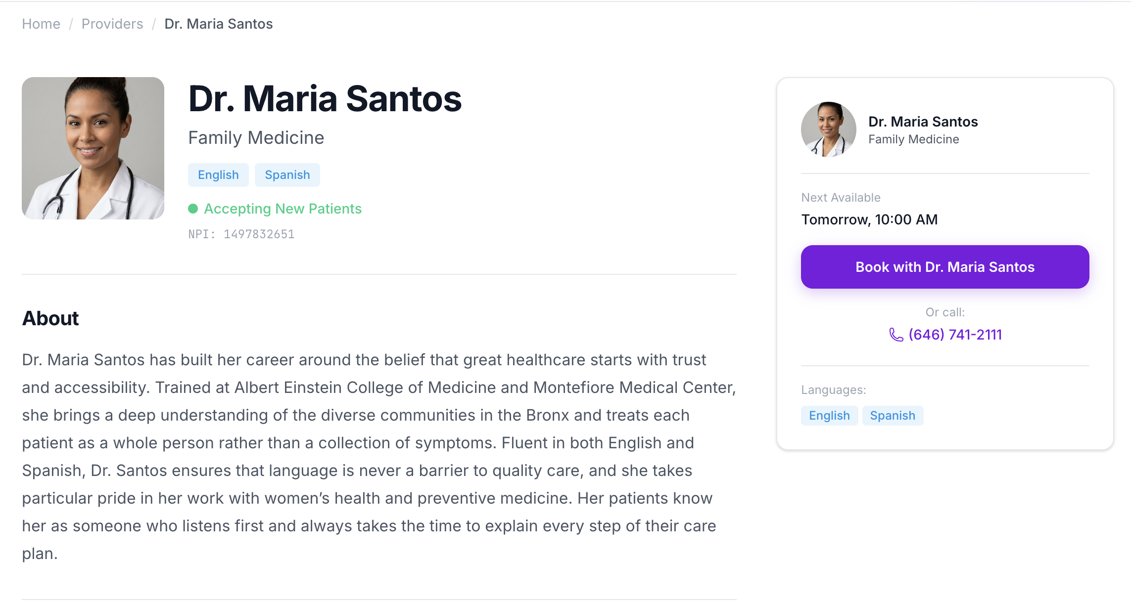Click the small round avatar in booking card

click(828, 129)
